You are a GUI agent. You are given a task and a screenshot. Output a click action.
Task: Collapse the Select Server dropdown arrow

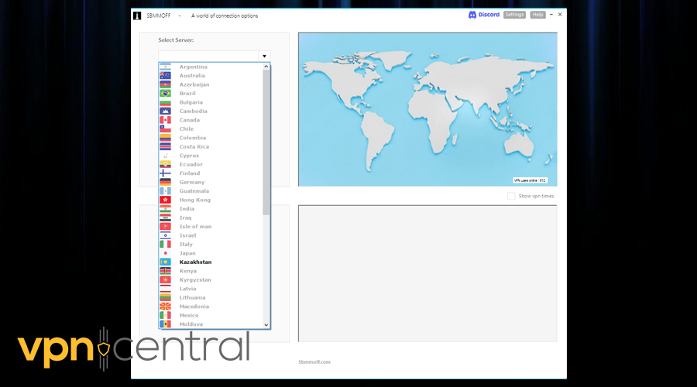tap(264, 57)
